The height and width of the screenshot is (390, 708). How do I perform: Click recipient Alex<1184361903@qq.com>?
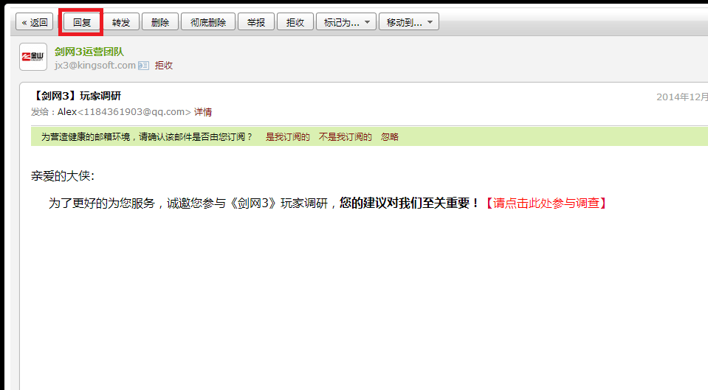tap(124, 112)
